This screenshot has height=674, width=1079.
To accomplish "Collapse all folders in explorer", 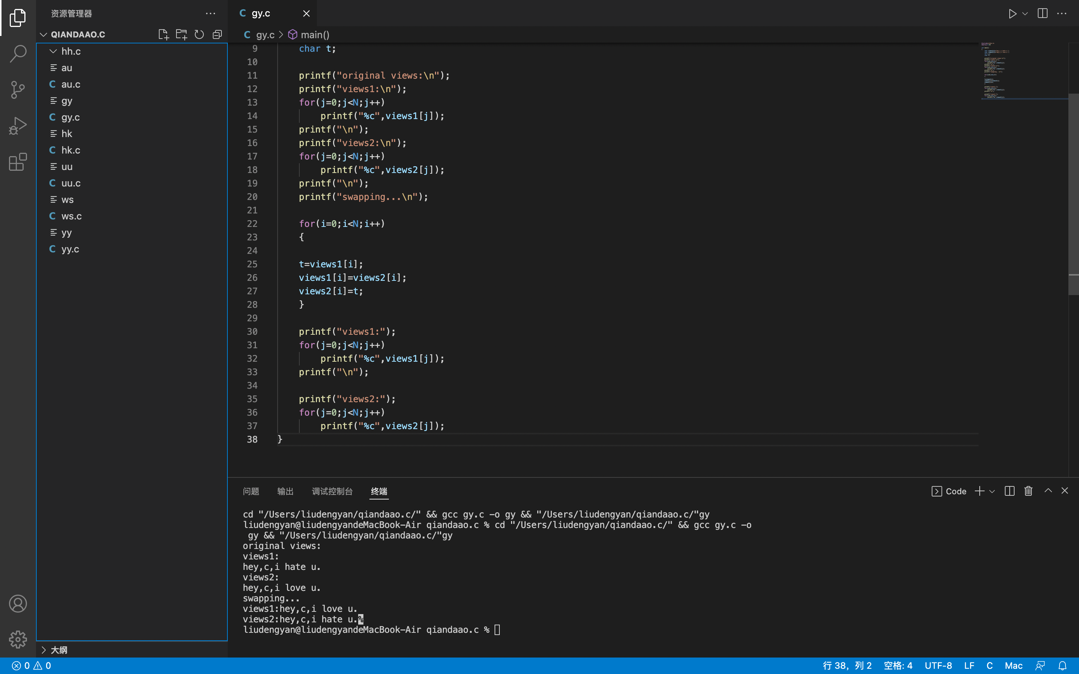I will [x=217, y=34].
